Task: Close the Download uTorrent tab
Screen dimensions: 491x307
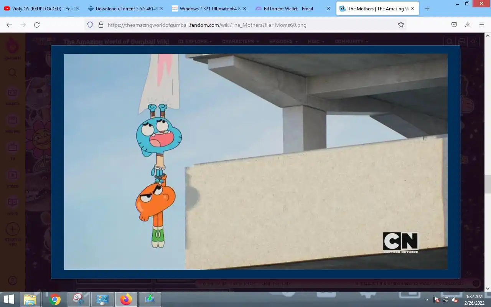Action: 161,8
